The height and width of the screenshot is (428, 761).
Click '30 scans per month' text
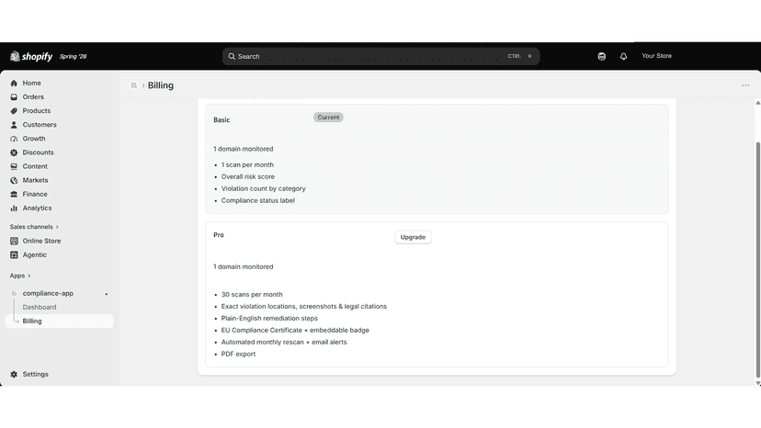252,295
